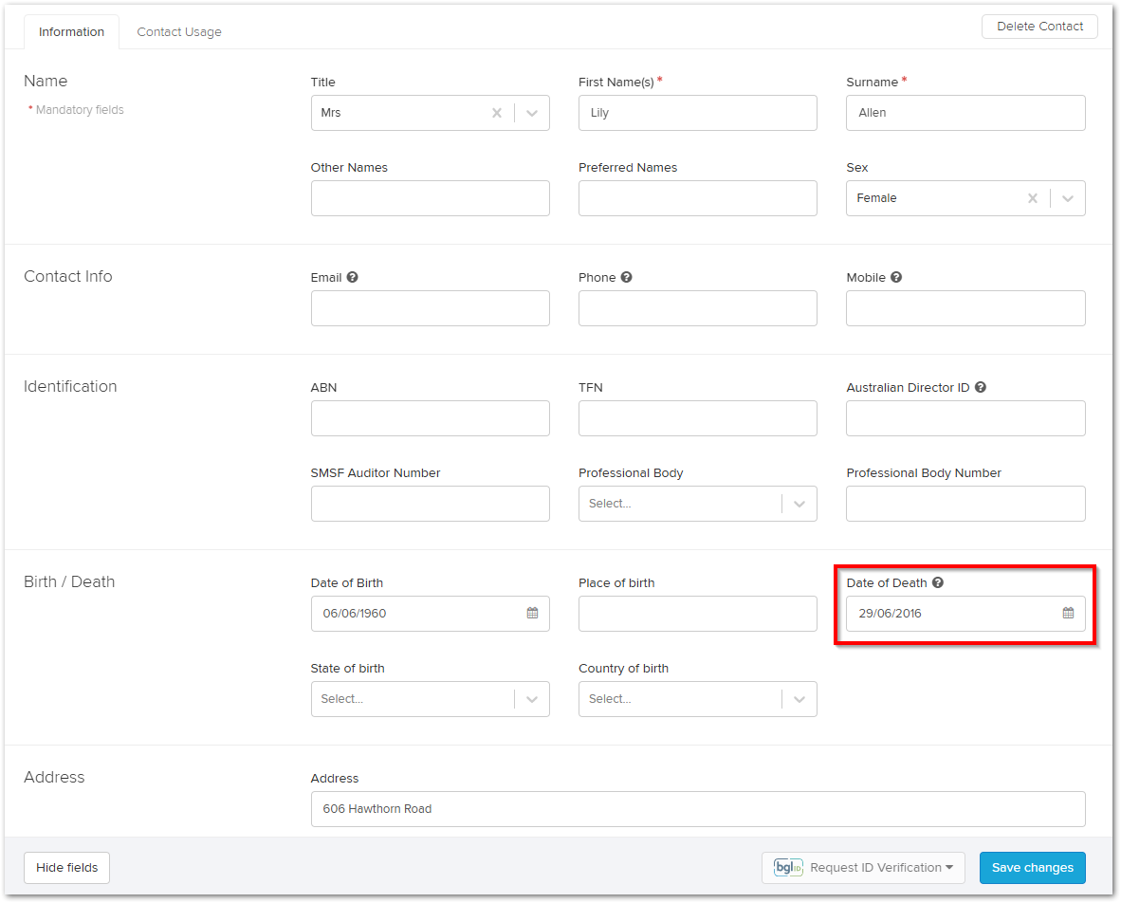Open the State of birth dropdown
1121x903 pixels.
[x=431, y=699]
